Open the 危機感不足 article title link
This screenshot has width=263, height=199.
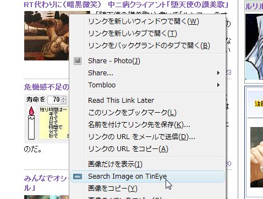point(46,87)
